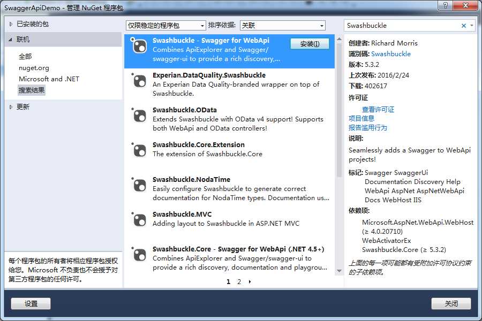Go to results page 2
This screenshot has width=482, height=321.
[x=239, y=282]
